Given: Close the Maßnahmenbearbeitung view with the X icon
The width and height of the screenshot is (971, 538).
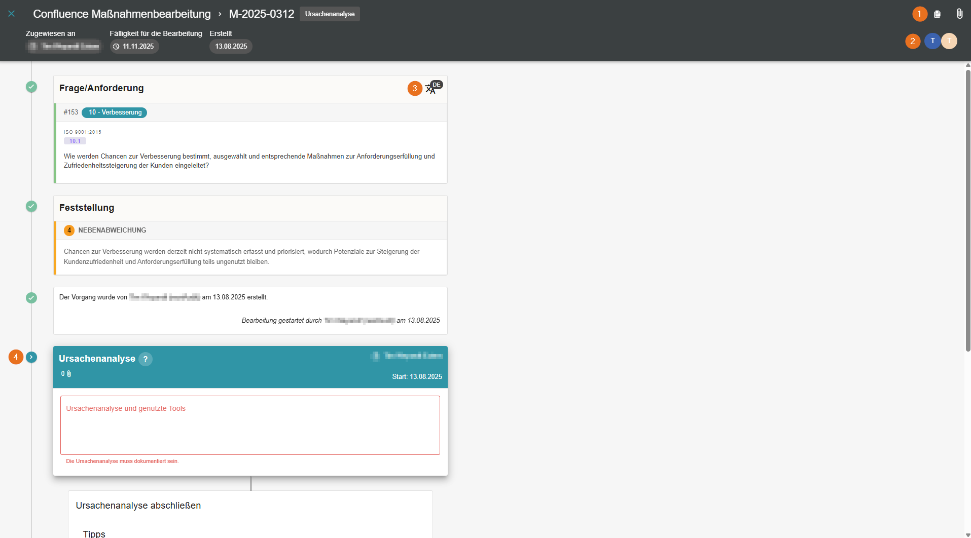Looking at the screenshot, I should pos(11,14).
